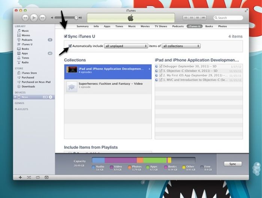Click the green Apps capacity legend swatch
Image resolution: width=262 pixels, height=198 pixels.
click(x=147, y=167)
